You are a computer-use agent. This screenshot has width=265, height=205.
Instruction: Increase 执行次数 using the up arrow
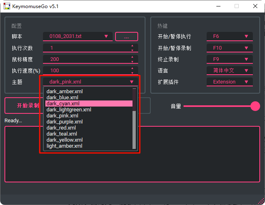coord(132,46)
